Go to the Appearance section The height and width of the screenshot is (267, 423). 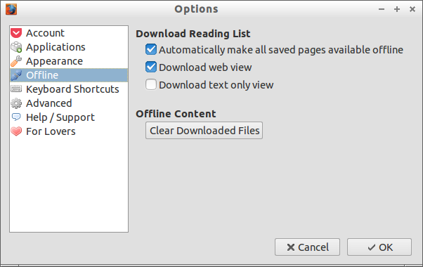click(69, 61)
